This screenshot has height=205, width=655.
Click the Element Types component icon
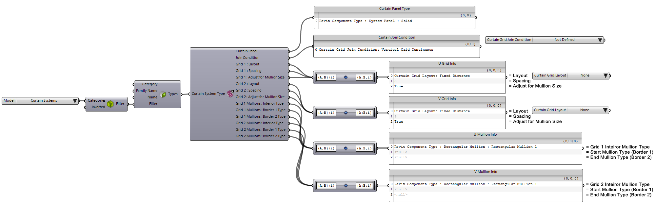163,94
